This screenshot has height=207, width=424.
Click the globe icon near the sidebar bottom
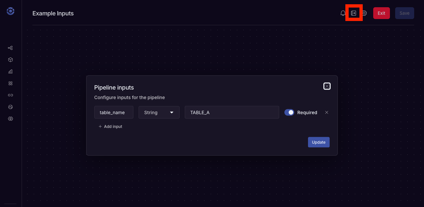[x=10, y=107]
